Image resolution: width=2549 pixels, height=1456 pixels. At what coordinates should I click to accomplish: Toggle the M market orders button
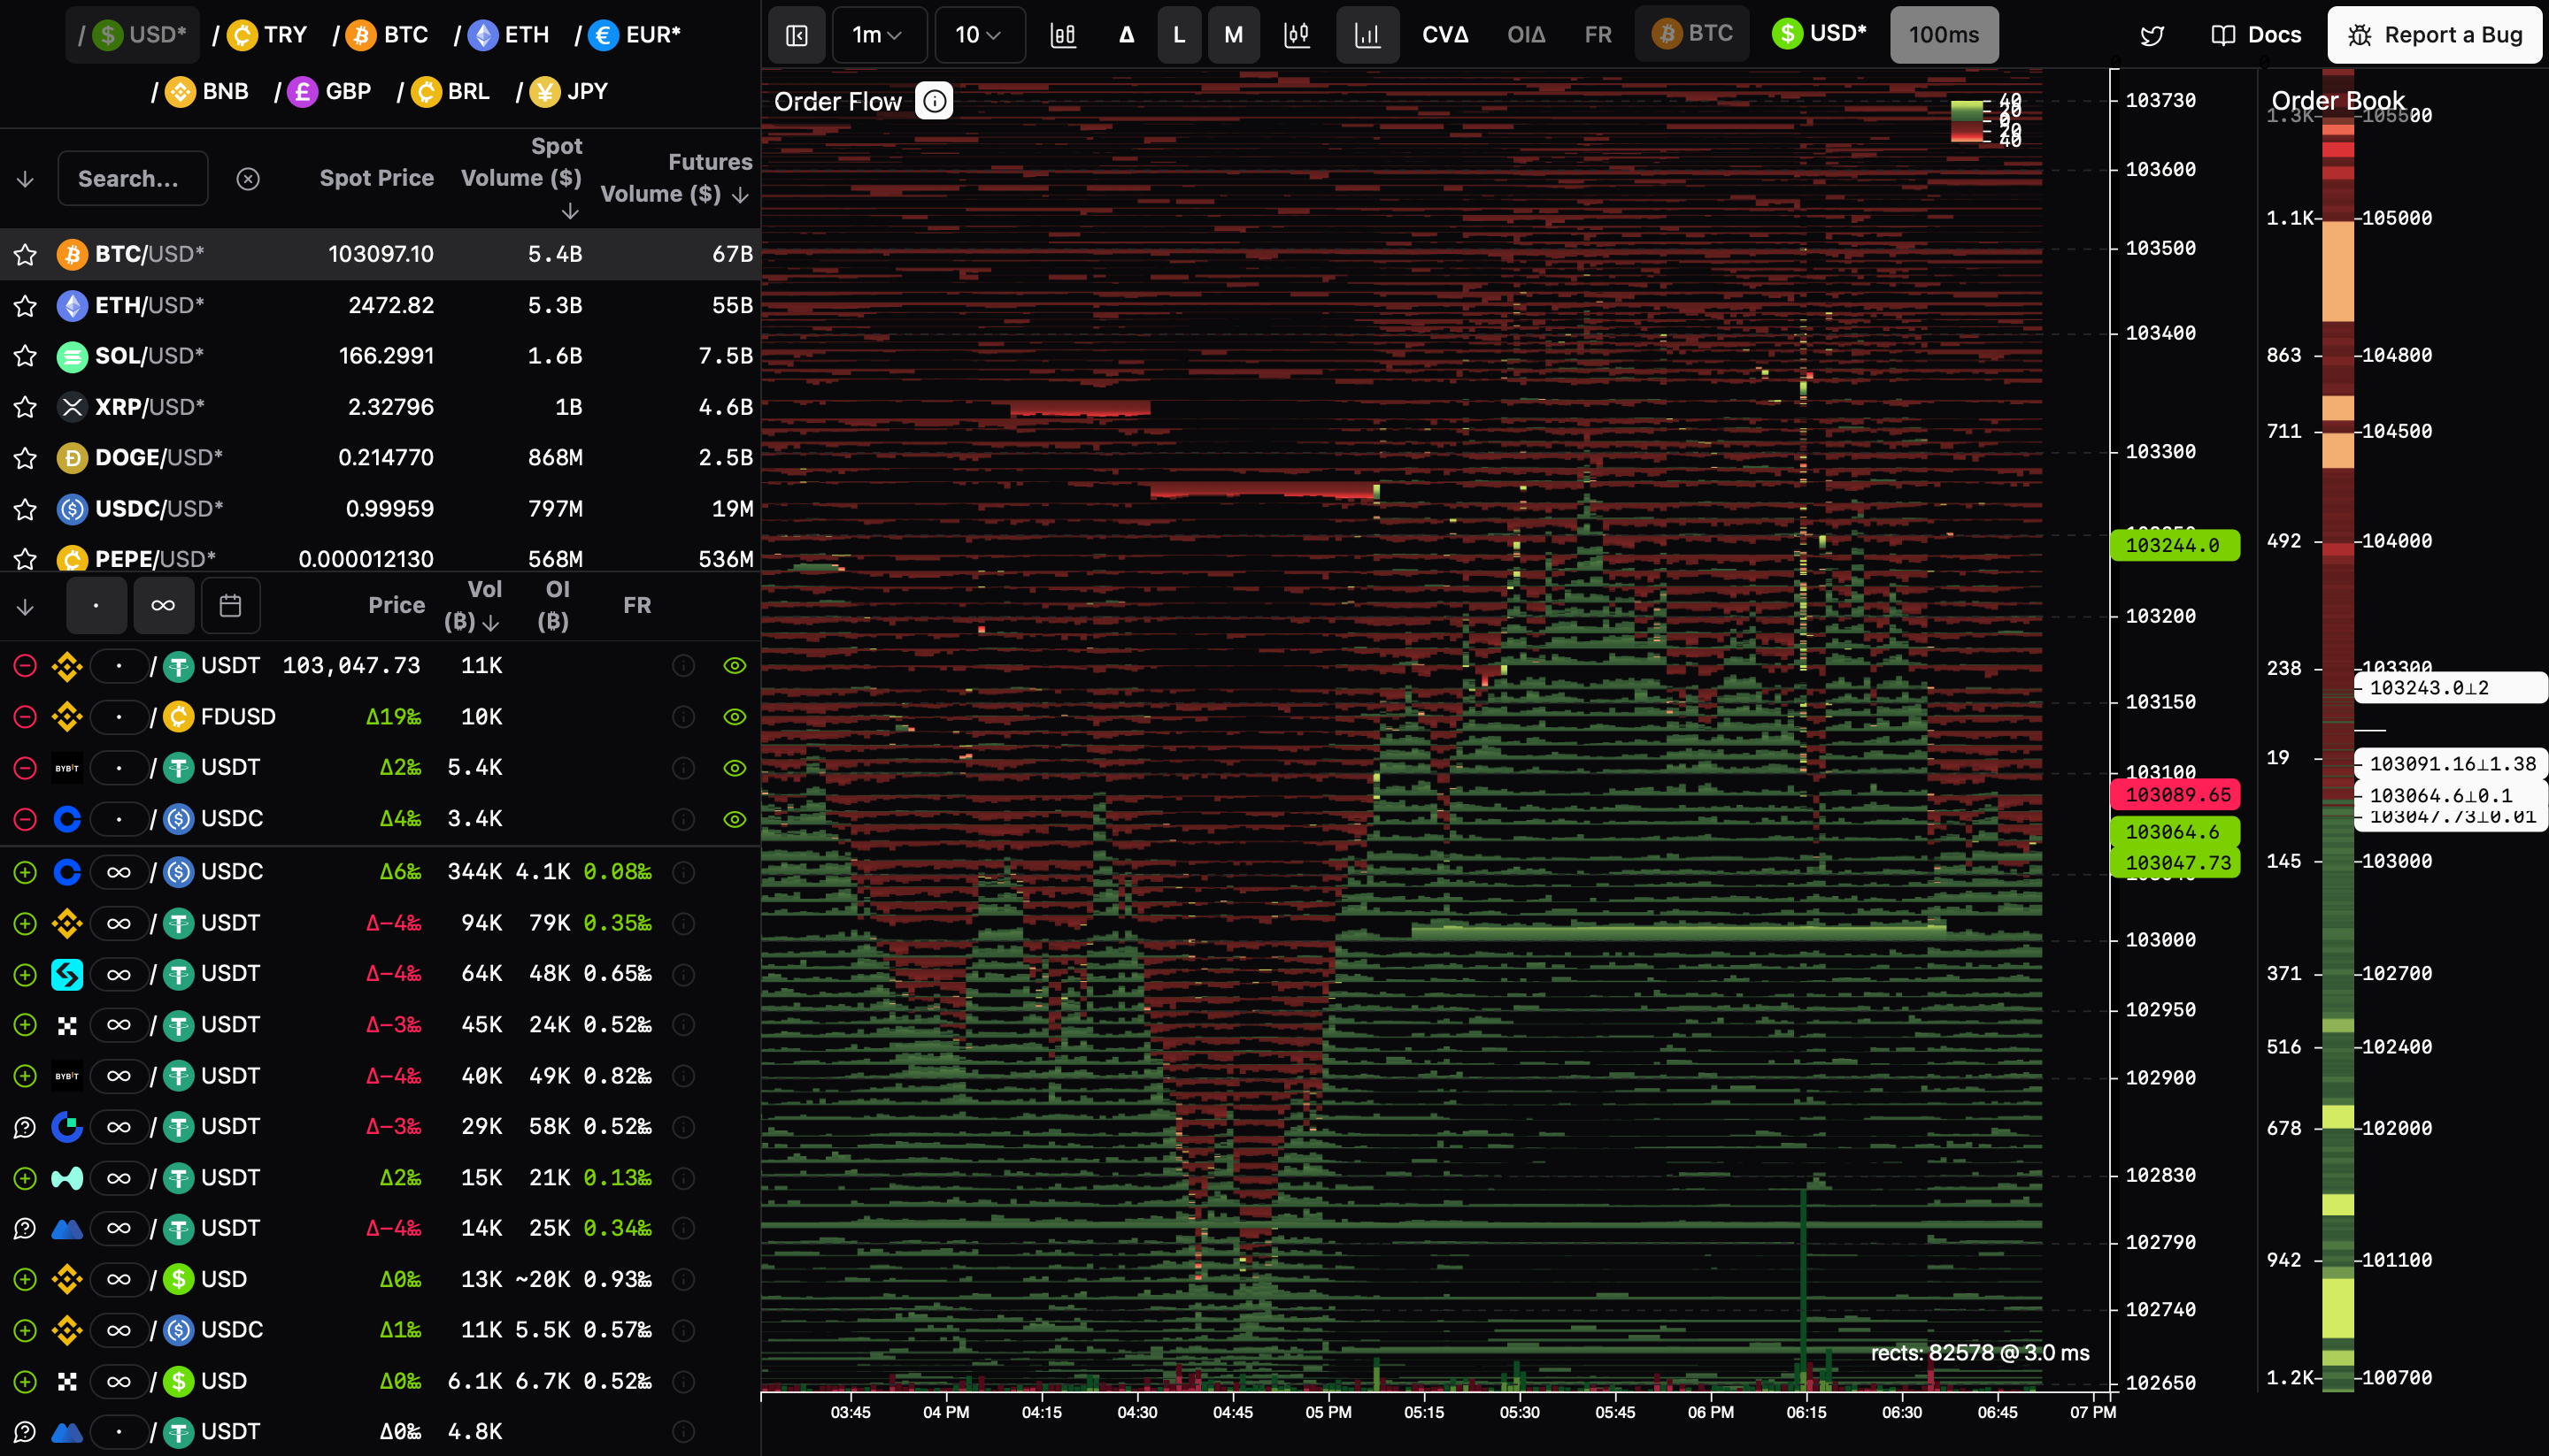click(1234, 35)
